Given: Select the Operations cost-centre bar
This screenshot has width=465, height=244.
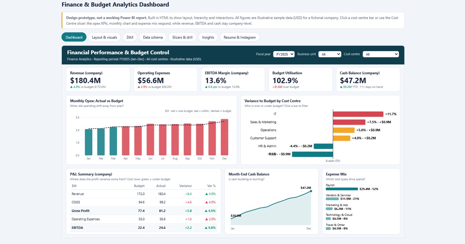Looking at the screenshot, I should [x=344, y=130].
